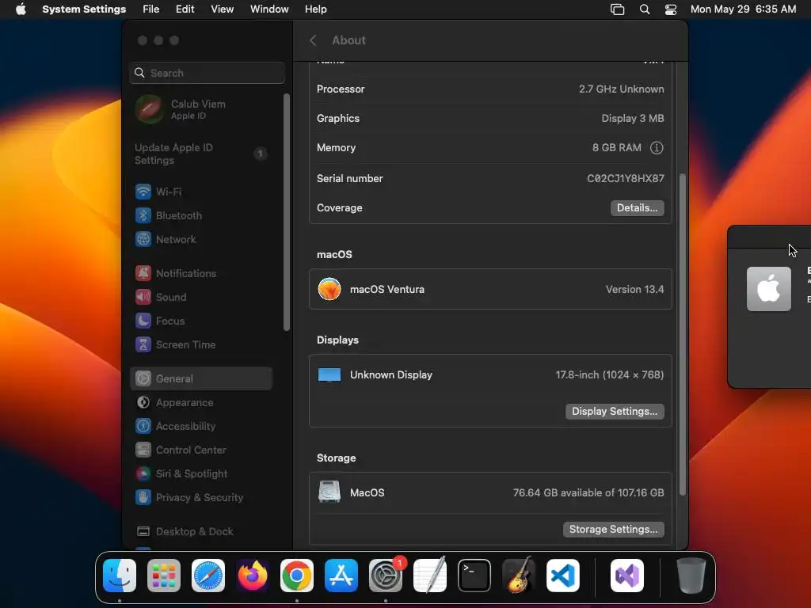Image resolution: width=811 pixels, height=608 pixels.
Task: Go back from the About page
Action: (x=313, y=40)
